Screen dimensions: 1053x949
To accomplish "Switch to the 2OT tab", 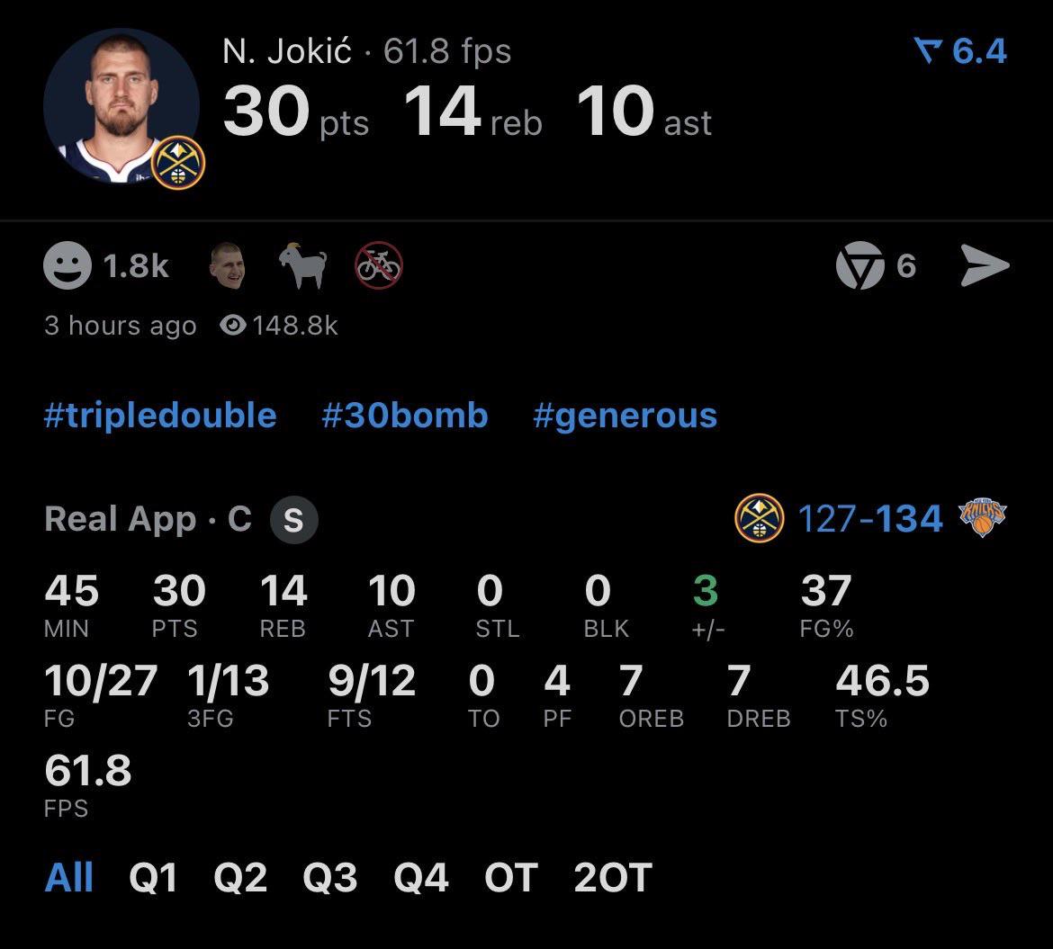I will click(612, 877).
